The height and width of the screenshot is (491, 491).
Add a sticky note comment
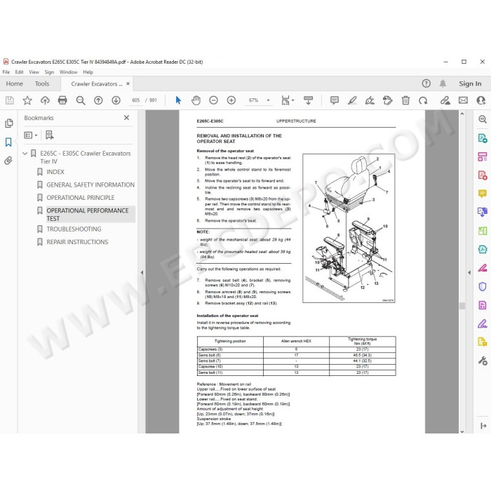tap(335, 100)
